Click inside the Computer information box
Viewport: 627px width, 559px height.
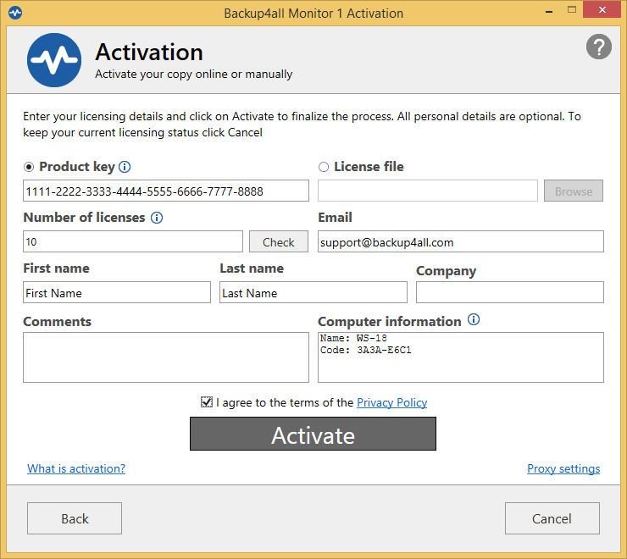pyautogui.click(x=461, y=357)
